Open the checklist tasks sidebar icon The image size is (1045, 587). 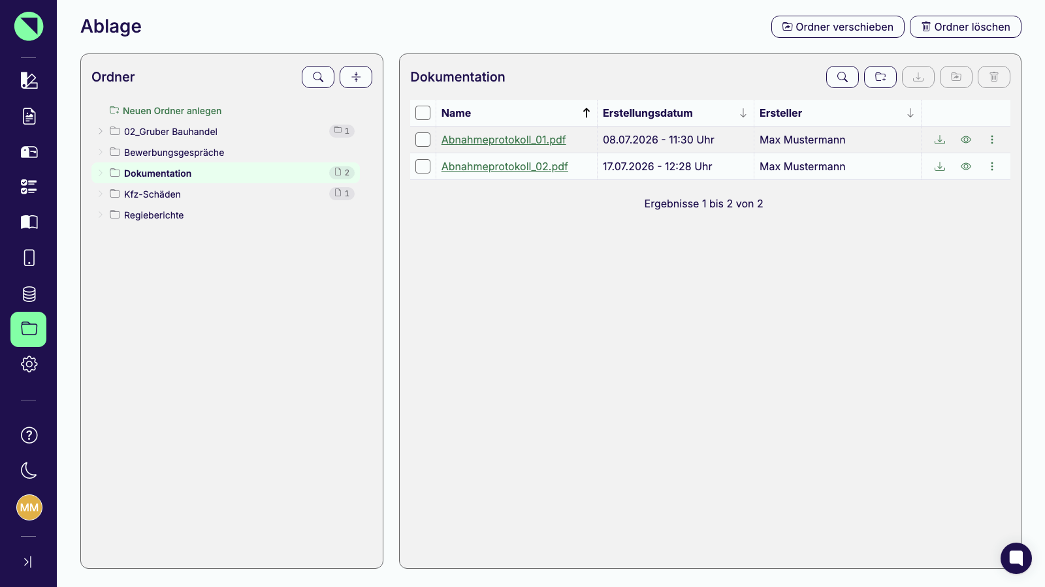[x=29, y=187]
